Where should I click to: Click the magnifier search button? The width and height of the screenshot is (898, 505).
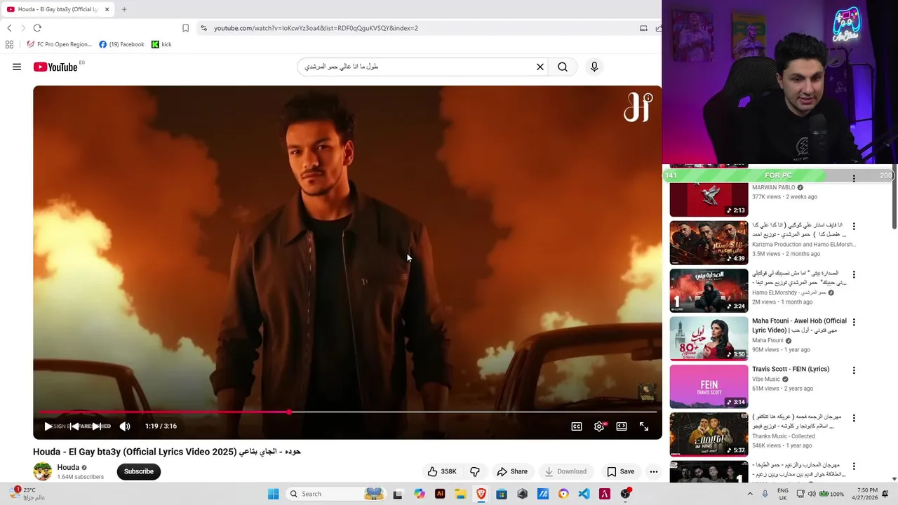(x=563, y=67)
